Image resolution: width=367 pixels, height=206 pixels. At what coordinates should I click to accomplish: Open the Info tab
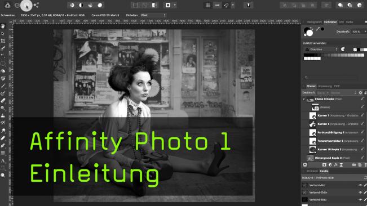click(x=341, y=22)
